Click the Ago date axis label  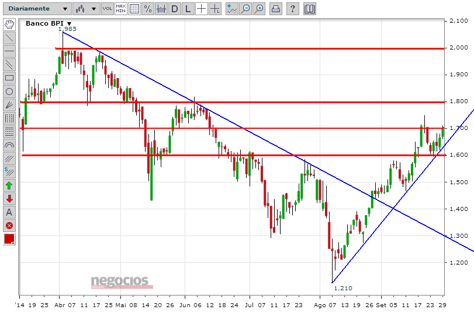tap(320, 305)
